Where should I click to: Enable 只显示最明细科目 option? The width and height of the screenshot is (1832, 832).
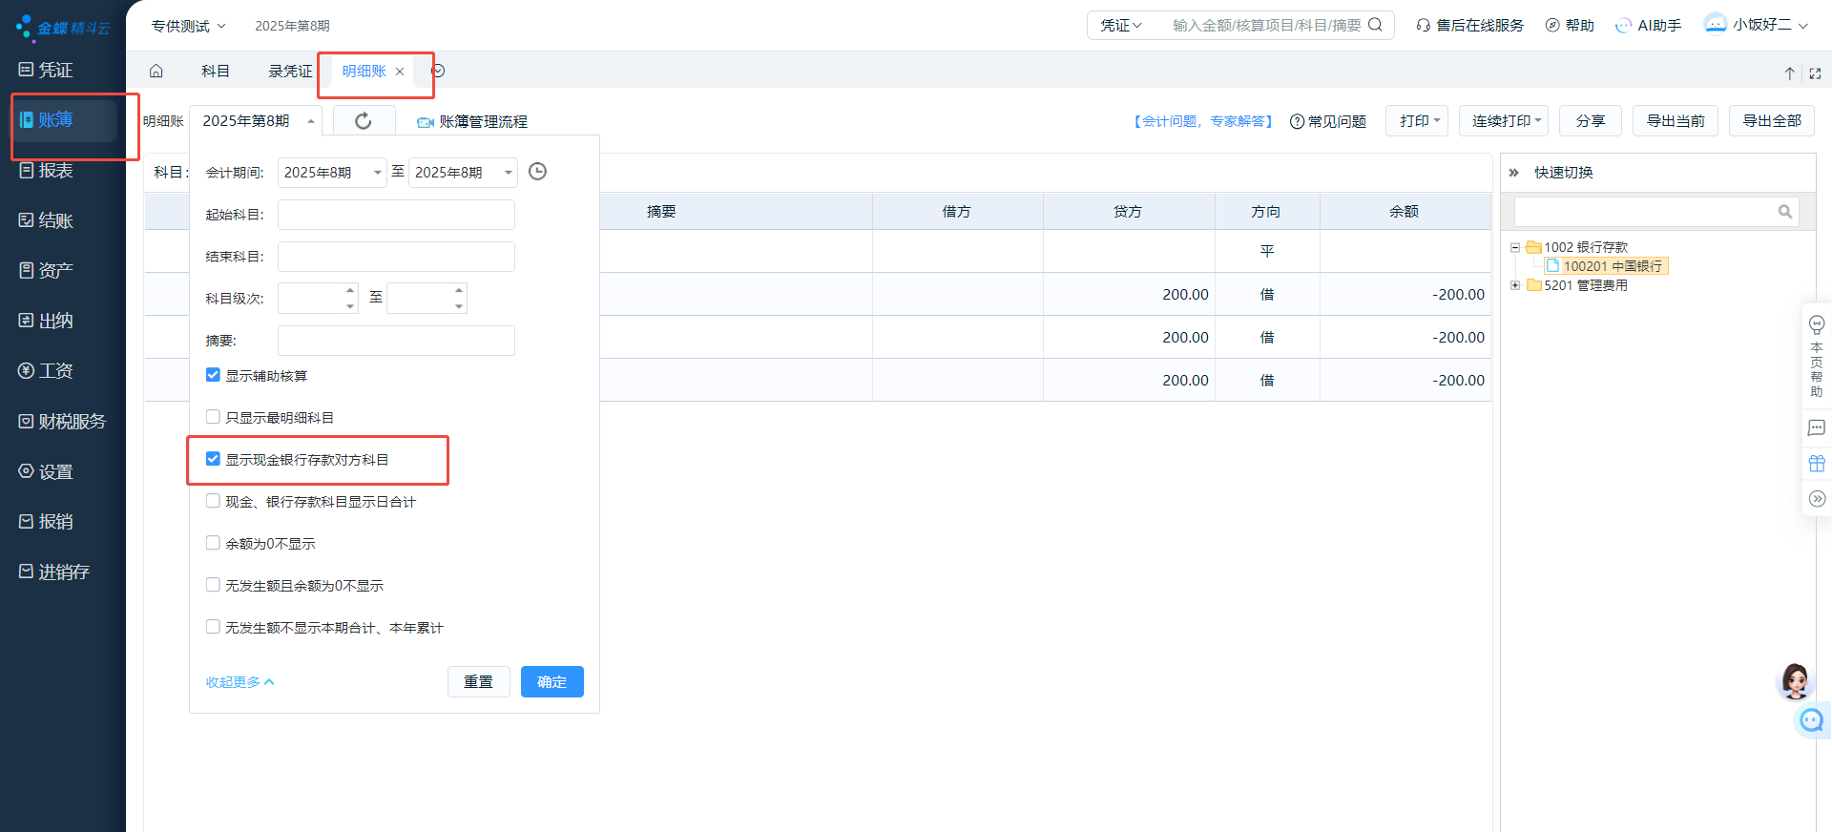pos(213,417)
